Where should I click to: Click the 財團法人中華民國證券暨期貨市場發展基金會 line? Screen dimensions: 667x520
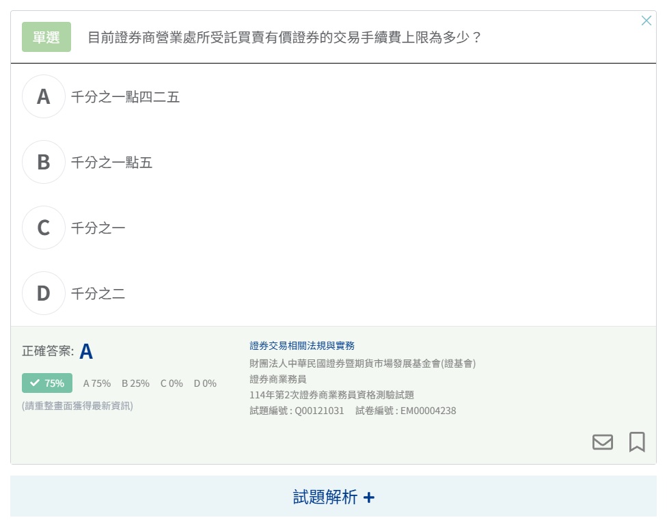(362, 363)
